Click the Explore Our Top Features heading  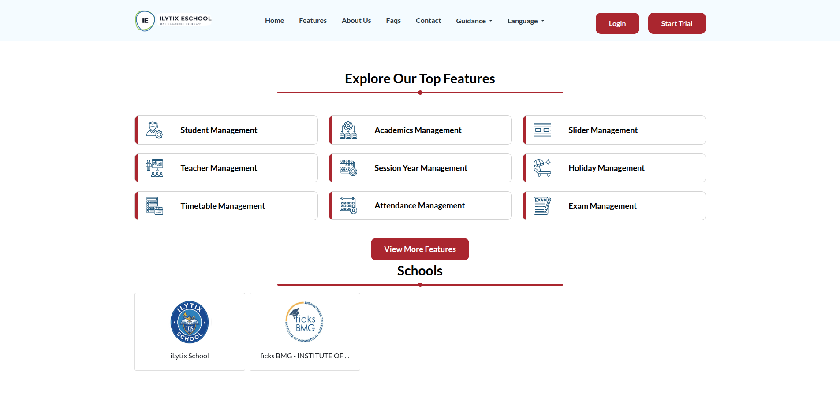420,78
